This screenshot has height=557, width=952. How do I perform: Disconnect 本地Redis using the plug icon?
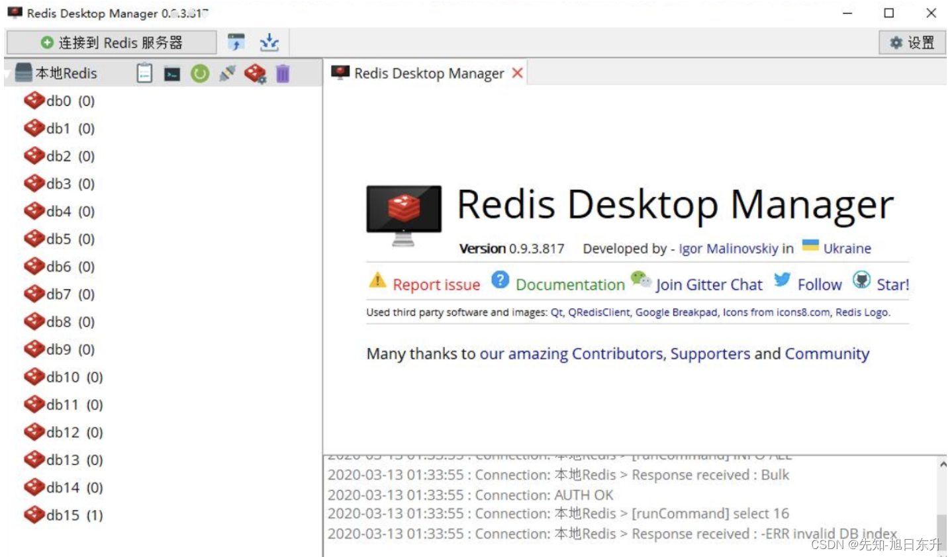tap(227, 73)
